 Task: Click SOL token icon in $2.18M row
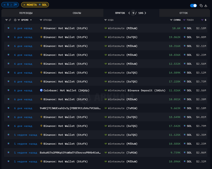click(184, 28)
